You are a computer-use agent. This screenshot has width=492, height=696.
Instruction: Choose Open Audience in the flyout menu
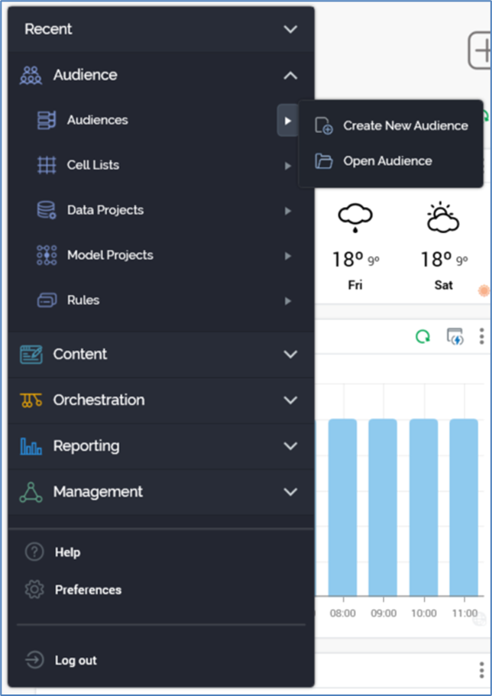coord(387,161)
